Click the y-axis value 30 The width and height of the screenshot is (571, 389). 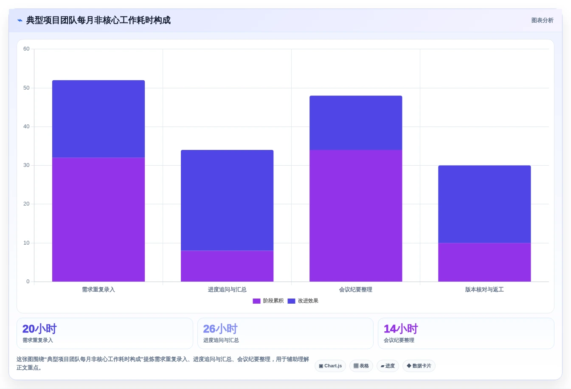click(x=26, y=165)
